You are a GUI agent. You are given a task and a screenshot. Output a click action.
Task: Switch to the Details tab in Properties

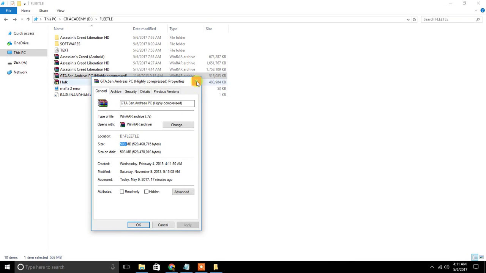[145, 91]
